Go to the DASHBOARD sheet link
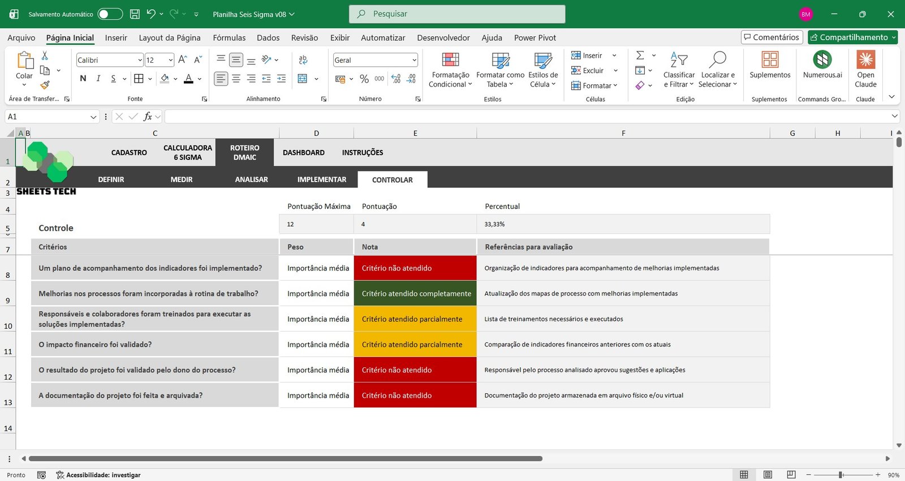Viewport: 905px width, 481px height. pyautogui.click(x=304, y=153)
